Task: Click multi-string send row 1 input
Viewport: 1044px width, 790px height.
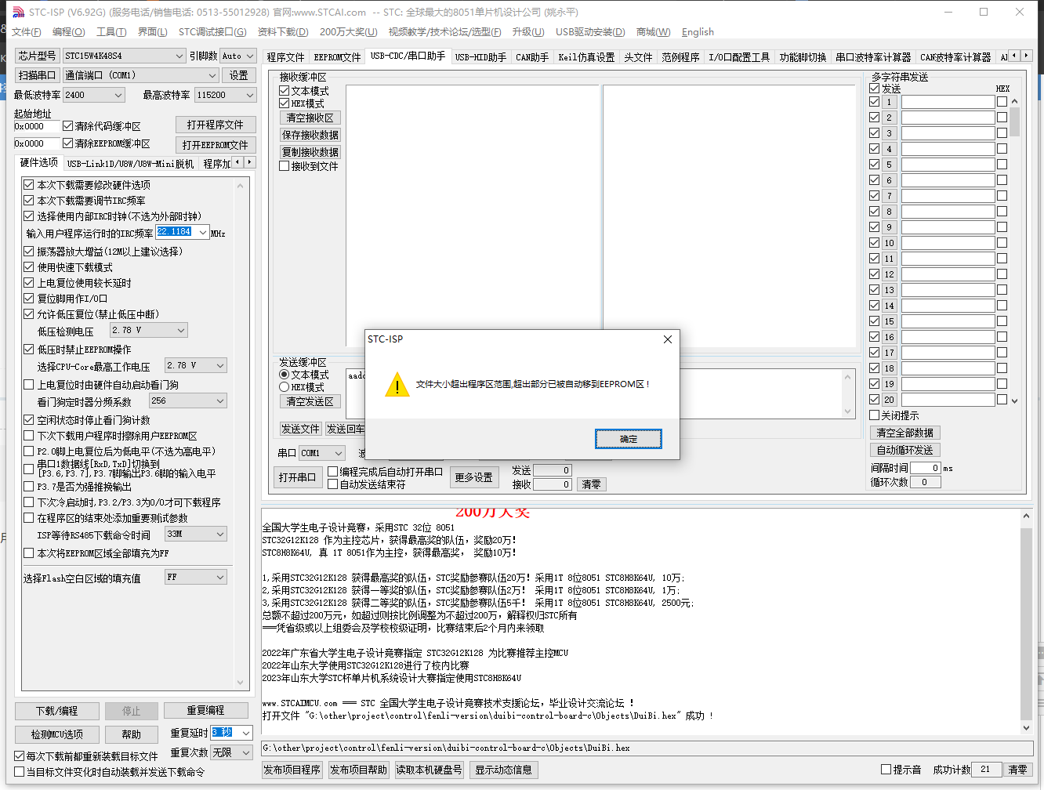Action: click(x=948, y=102)
